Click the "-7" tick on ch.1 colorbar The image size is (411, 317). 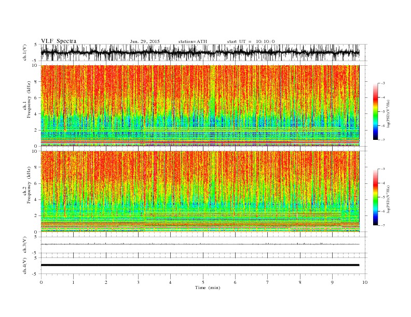382,140
